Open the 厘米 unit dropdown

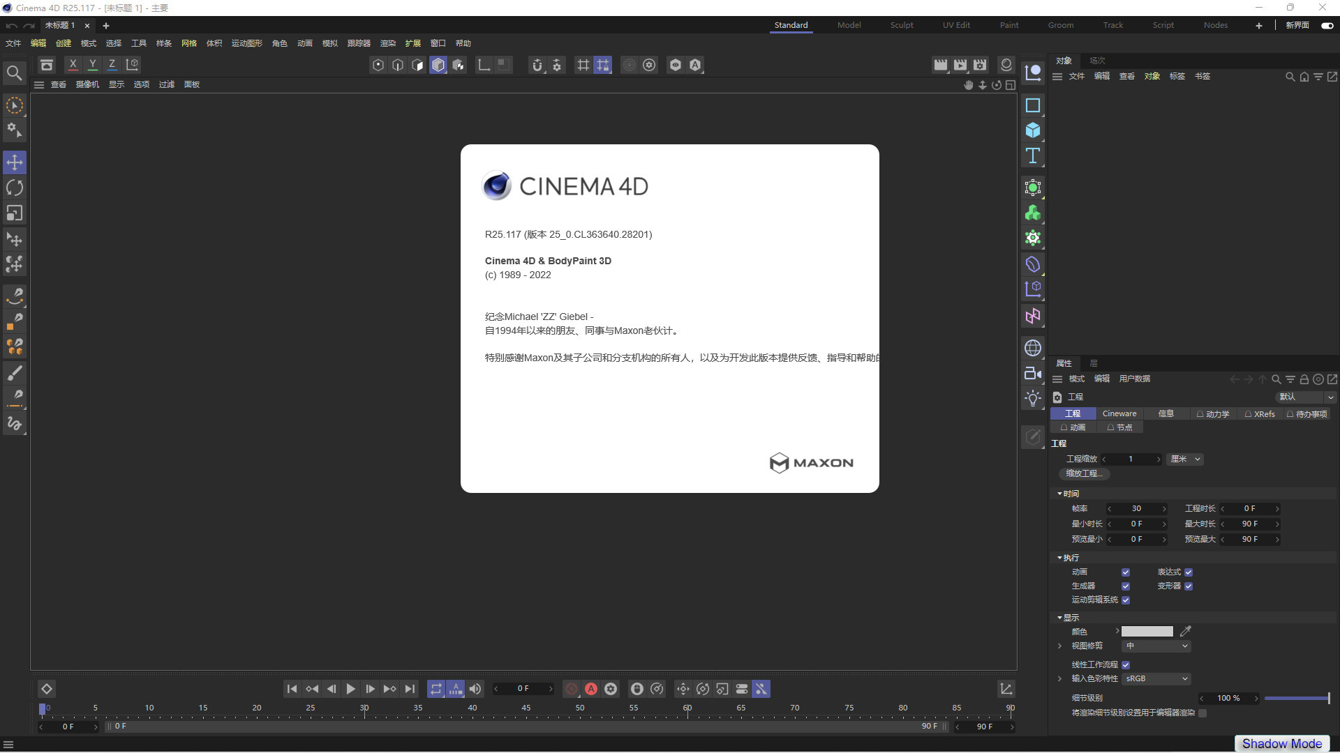coord(1184,459)
